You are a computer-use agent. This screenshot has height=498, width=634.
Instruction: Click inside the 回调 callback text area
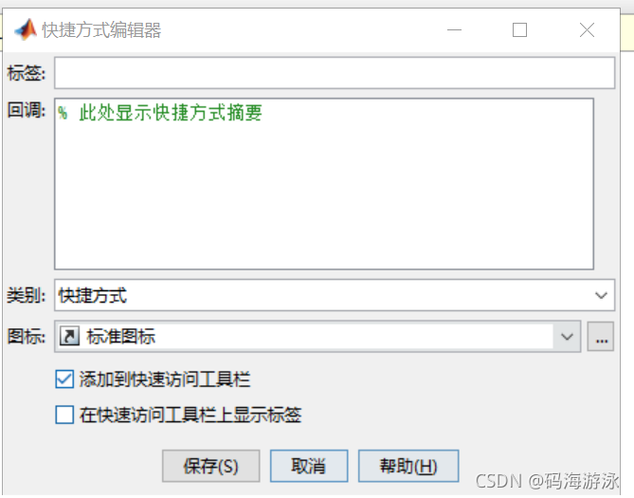[324, 184]
